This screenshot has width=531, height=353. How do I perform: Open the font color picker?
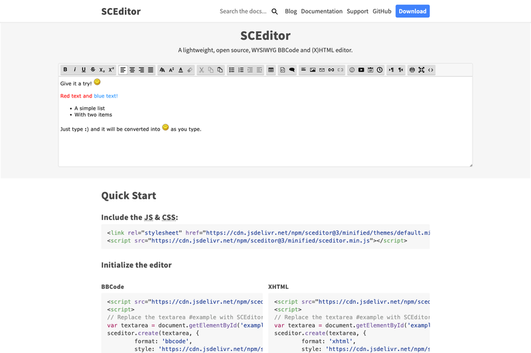click(181, 70)
